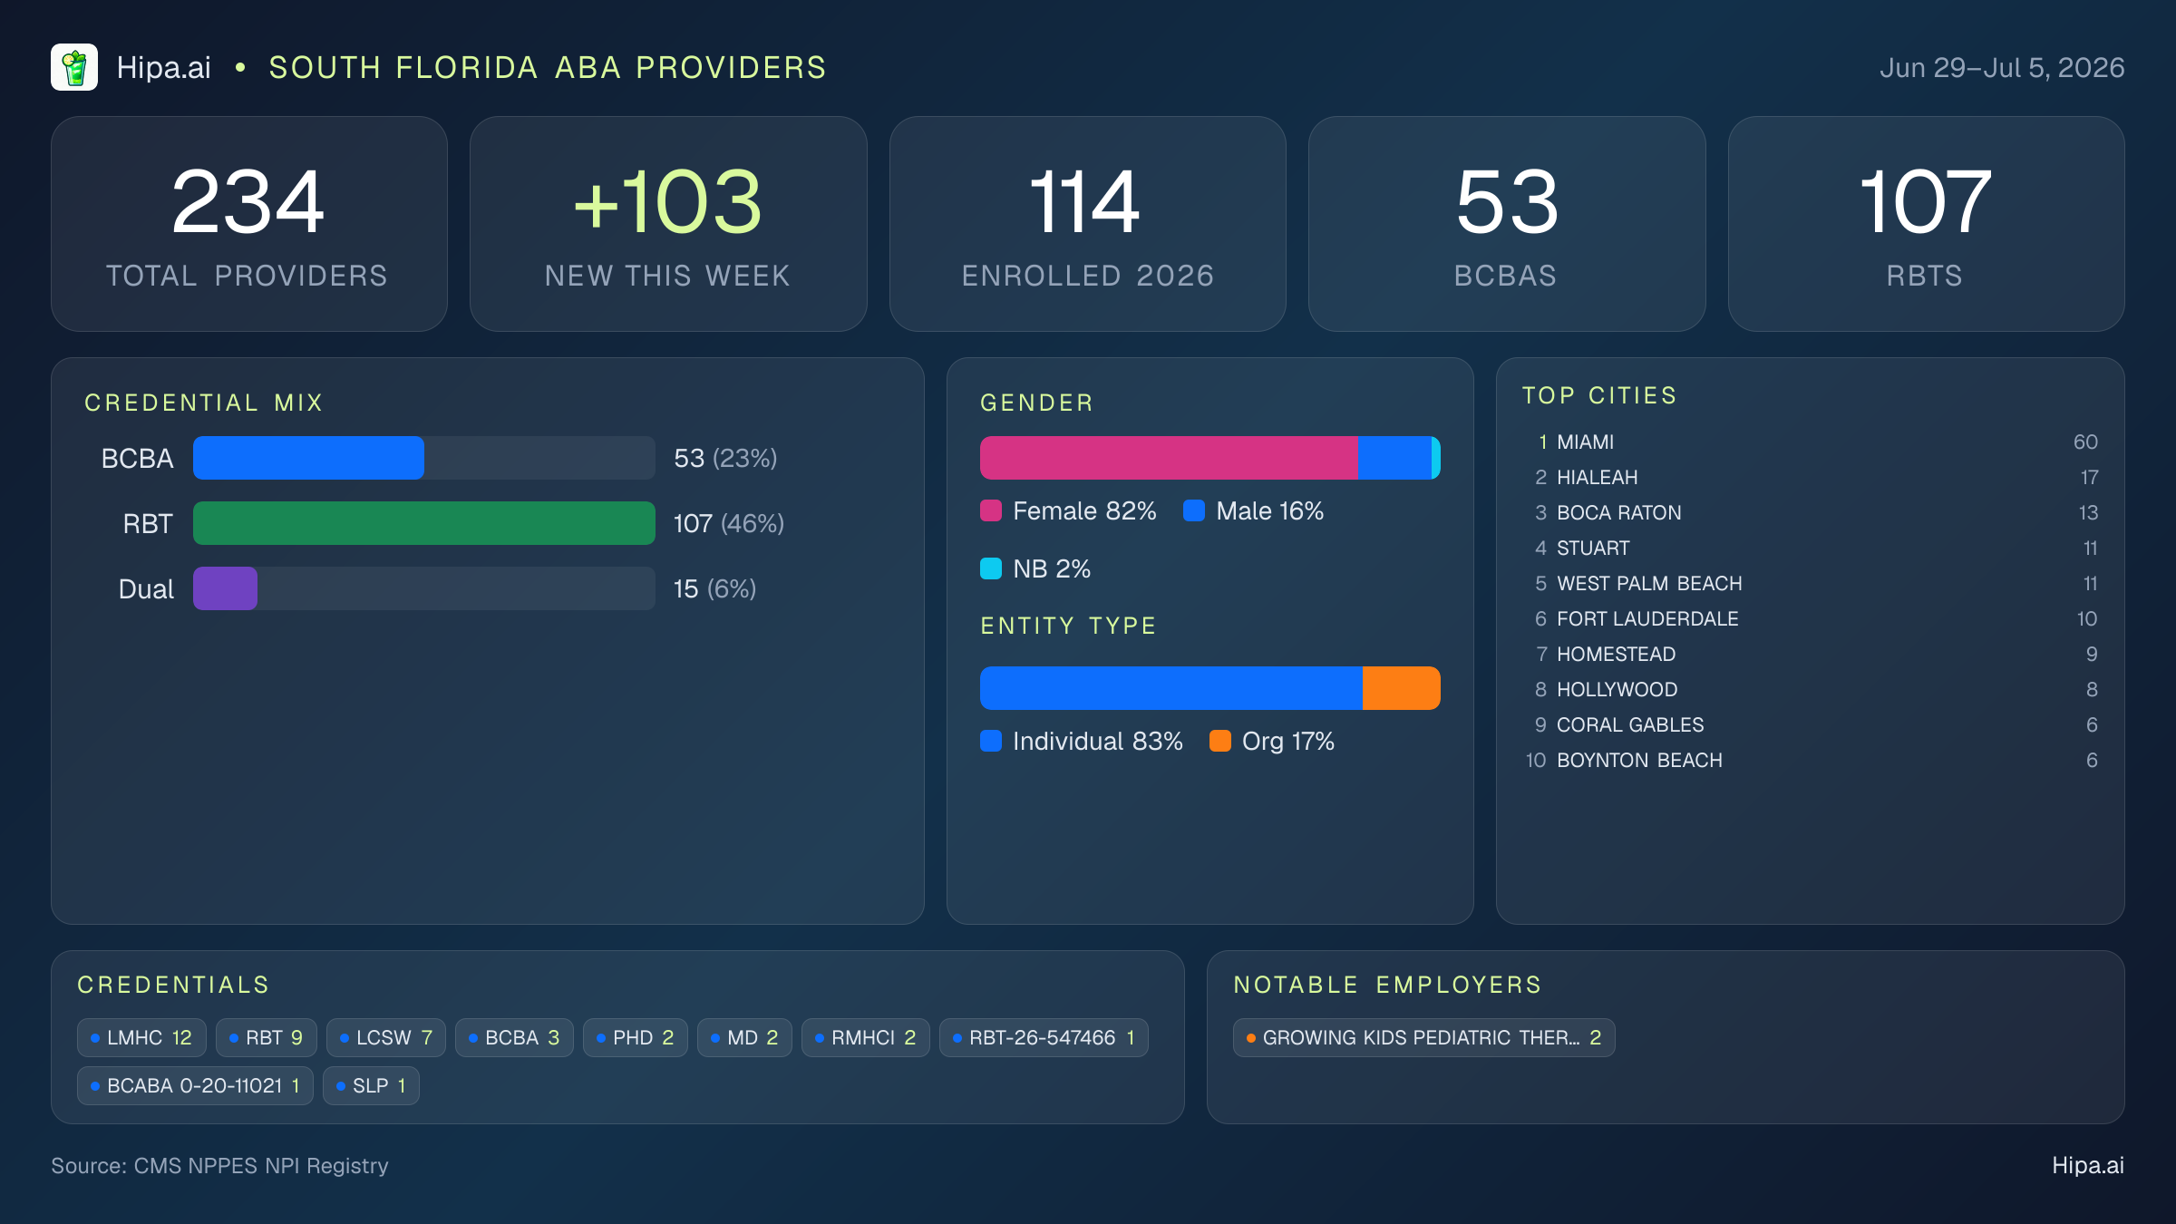Click the 107 RBTs stat card
The height and width of the screenshot is (1224, 2176).
(x=1926, y=224)
